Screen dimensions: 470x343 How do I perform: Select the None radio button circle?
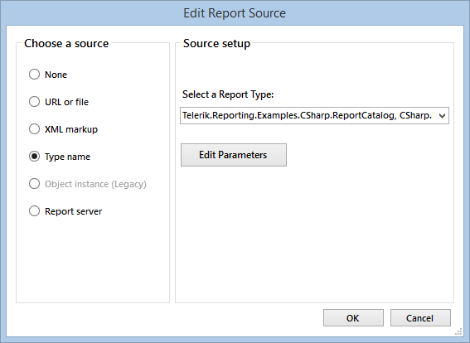point(34,75)
